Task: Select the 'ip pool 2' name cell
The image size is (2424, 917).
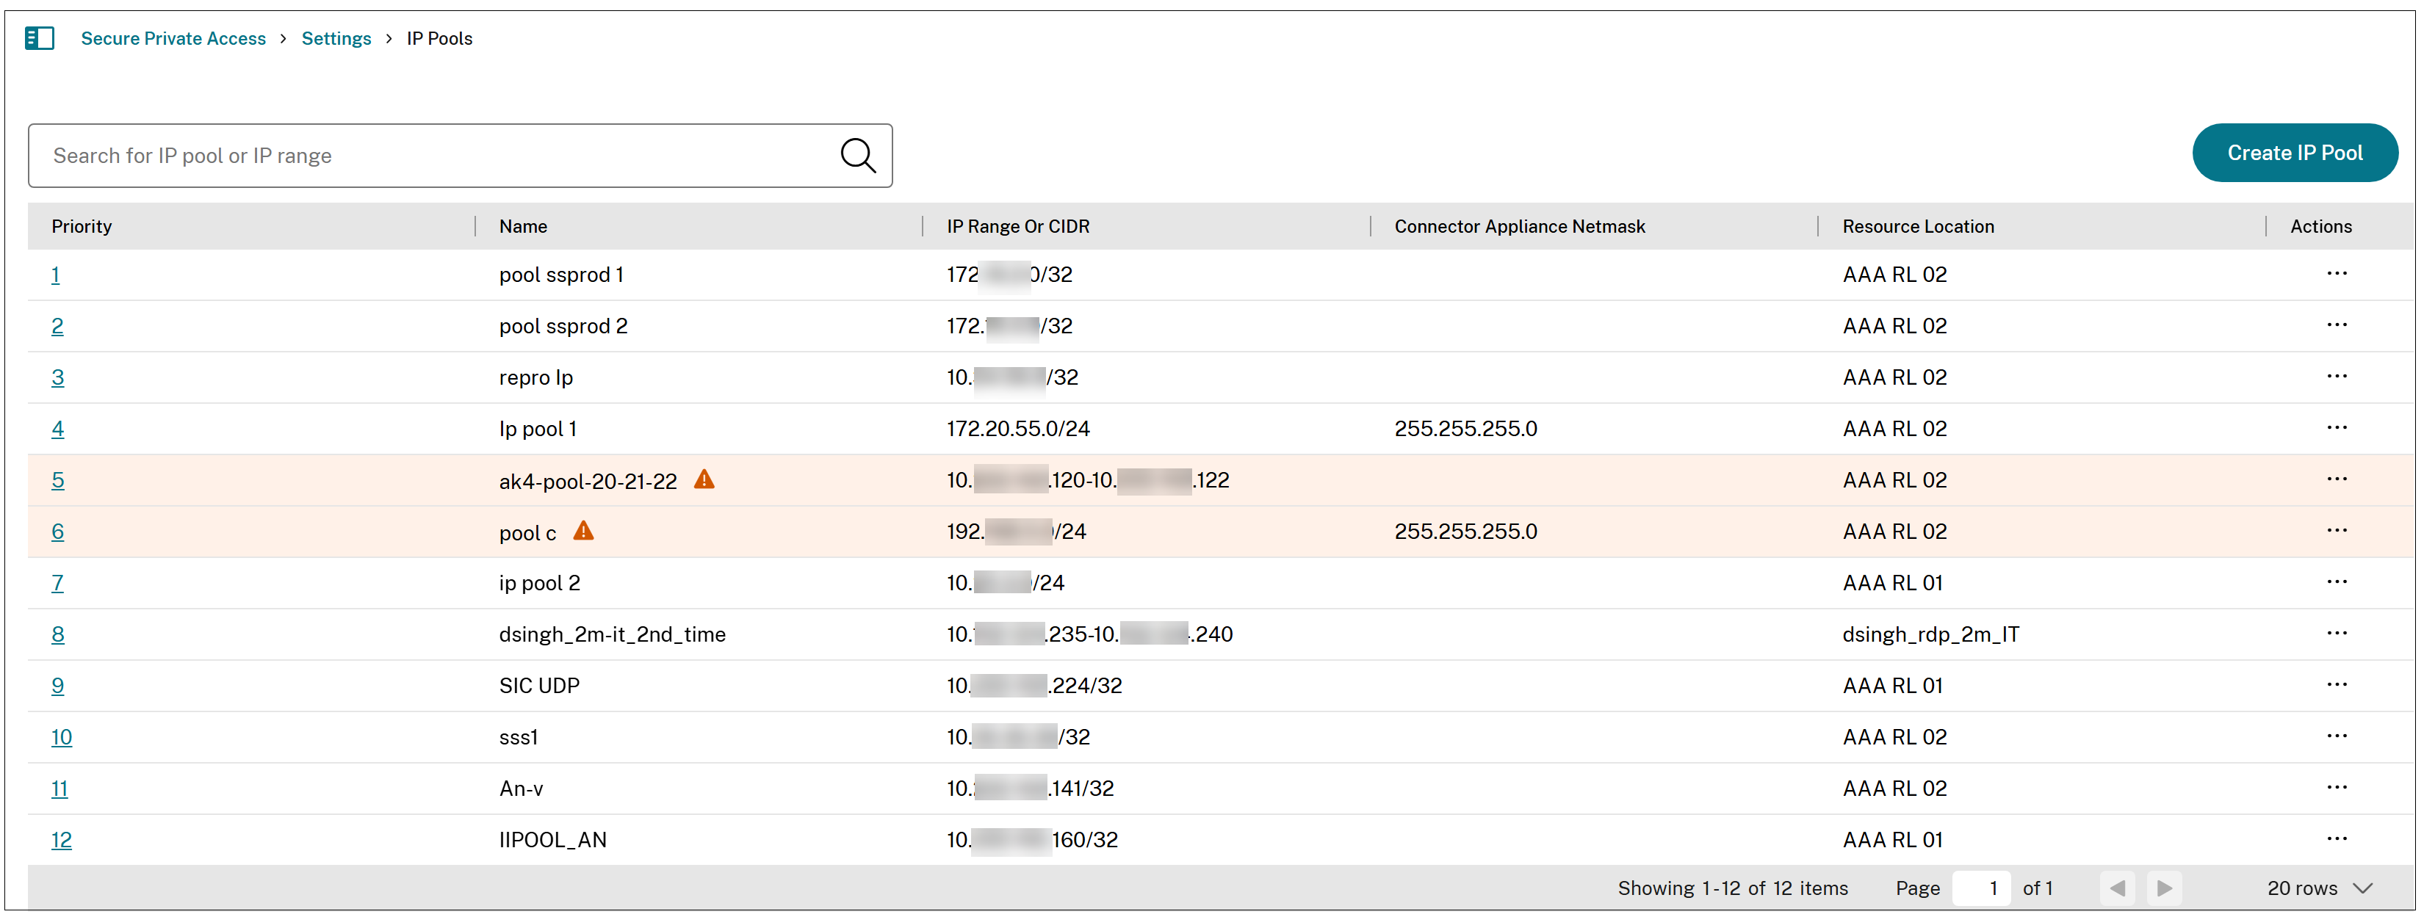Action: click(539, 583)
